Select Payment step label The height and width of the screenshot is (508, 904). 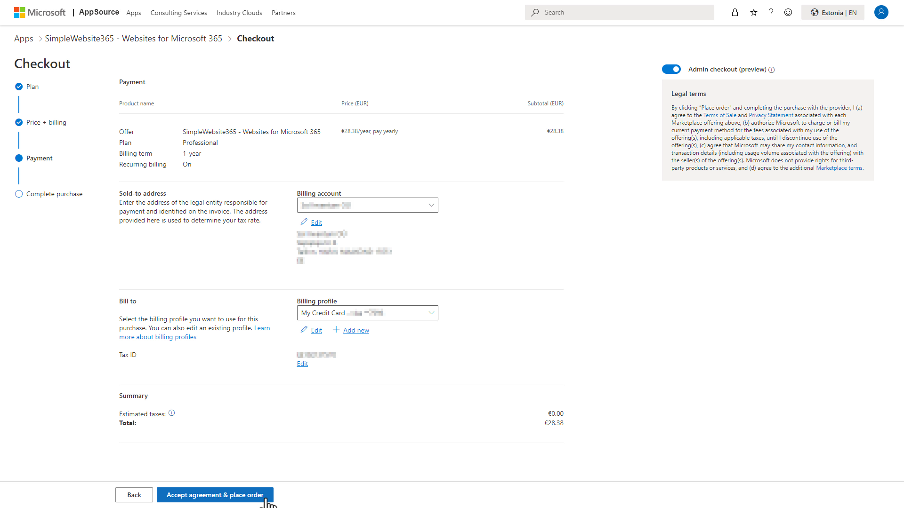click(x=40, y=158)
